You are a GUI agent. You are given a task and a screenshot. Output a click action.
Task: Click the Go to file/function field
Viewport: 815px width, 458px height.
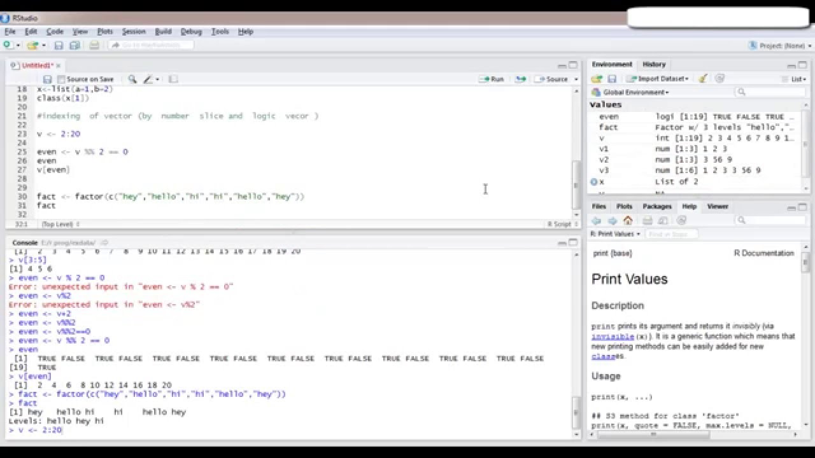pyautogui.click(x=152, y=45)
